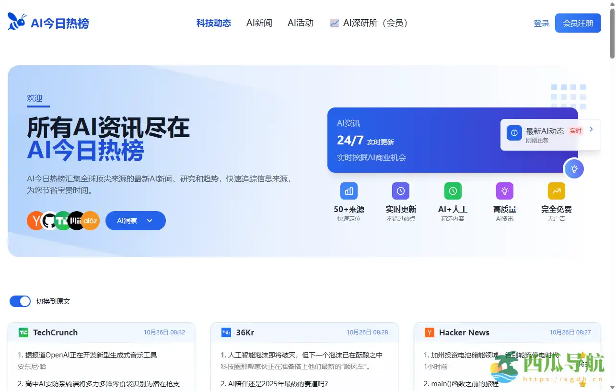Go to the AI活动 menu item

(x=301, y=23)
